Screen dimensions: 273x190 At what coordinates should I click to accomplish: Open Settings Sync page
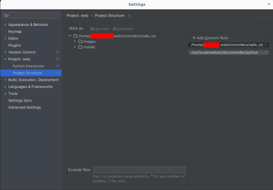[20, 100]
